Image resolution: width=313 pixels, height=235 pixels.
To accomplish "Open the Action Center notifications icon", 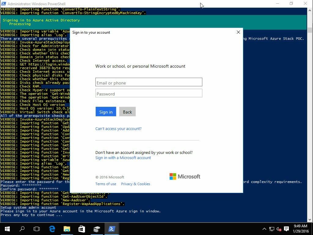I will click(x=286, y=229).
